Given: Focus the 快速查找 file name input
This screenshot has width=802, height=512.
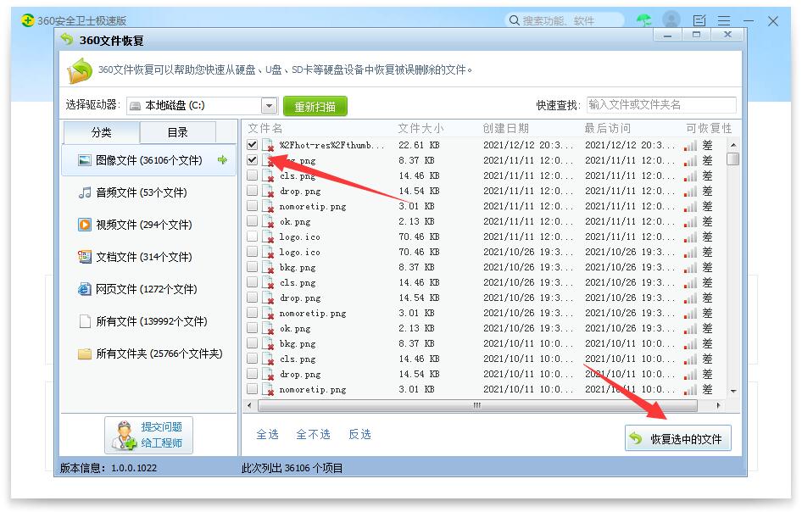Looking at the screenshot, I should [x=661, y=105].
